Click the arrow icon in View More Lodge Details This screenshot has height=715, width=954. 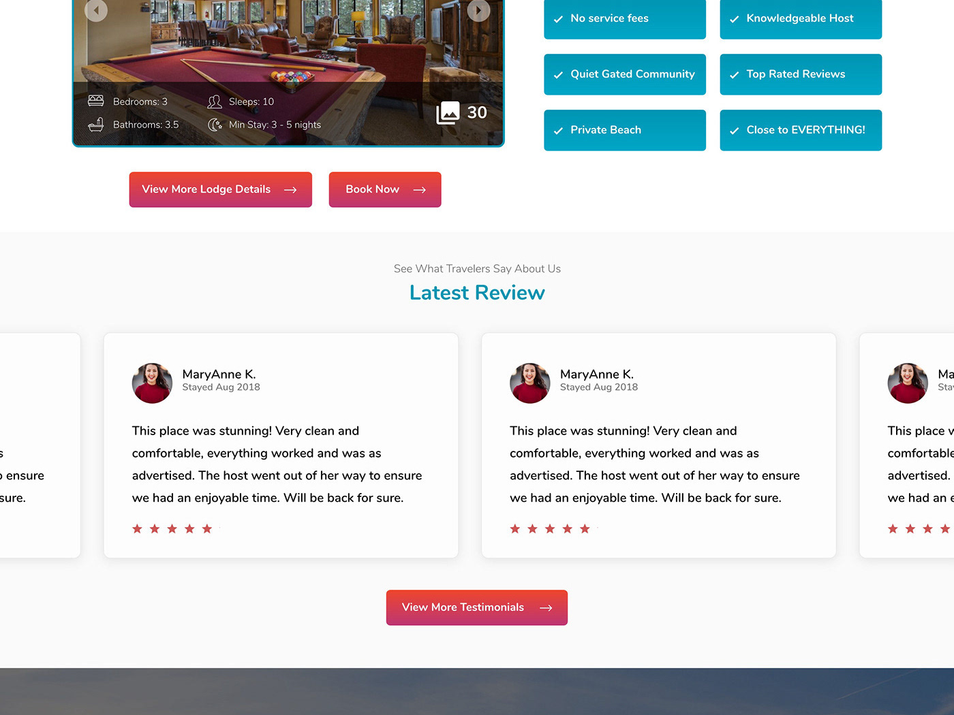point(290,190)
